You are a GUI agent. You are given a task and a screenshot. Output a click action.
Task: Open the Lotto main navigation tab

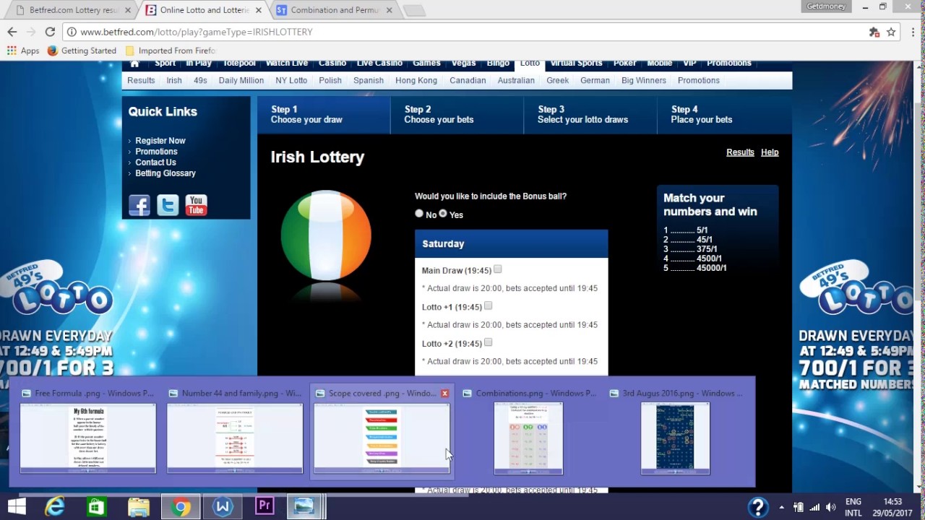[x=530, y=64]
